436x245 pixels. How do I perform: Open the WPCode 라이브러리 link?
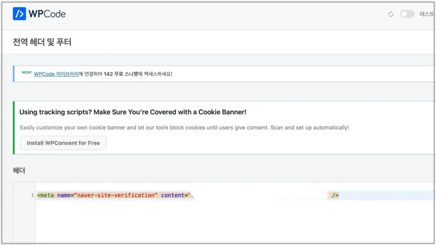[56, 74]
